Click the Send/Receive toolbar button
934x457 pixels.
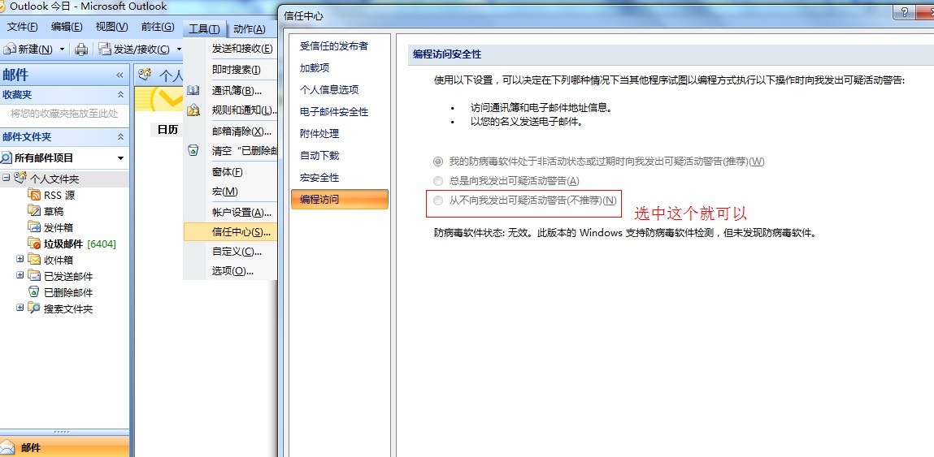click(x=135, y=50)
